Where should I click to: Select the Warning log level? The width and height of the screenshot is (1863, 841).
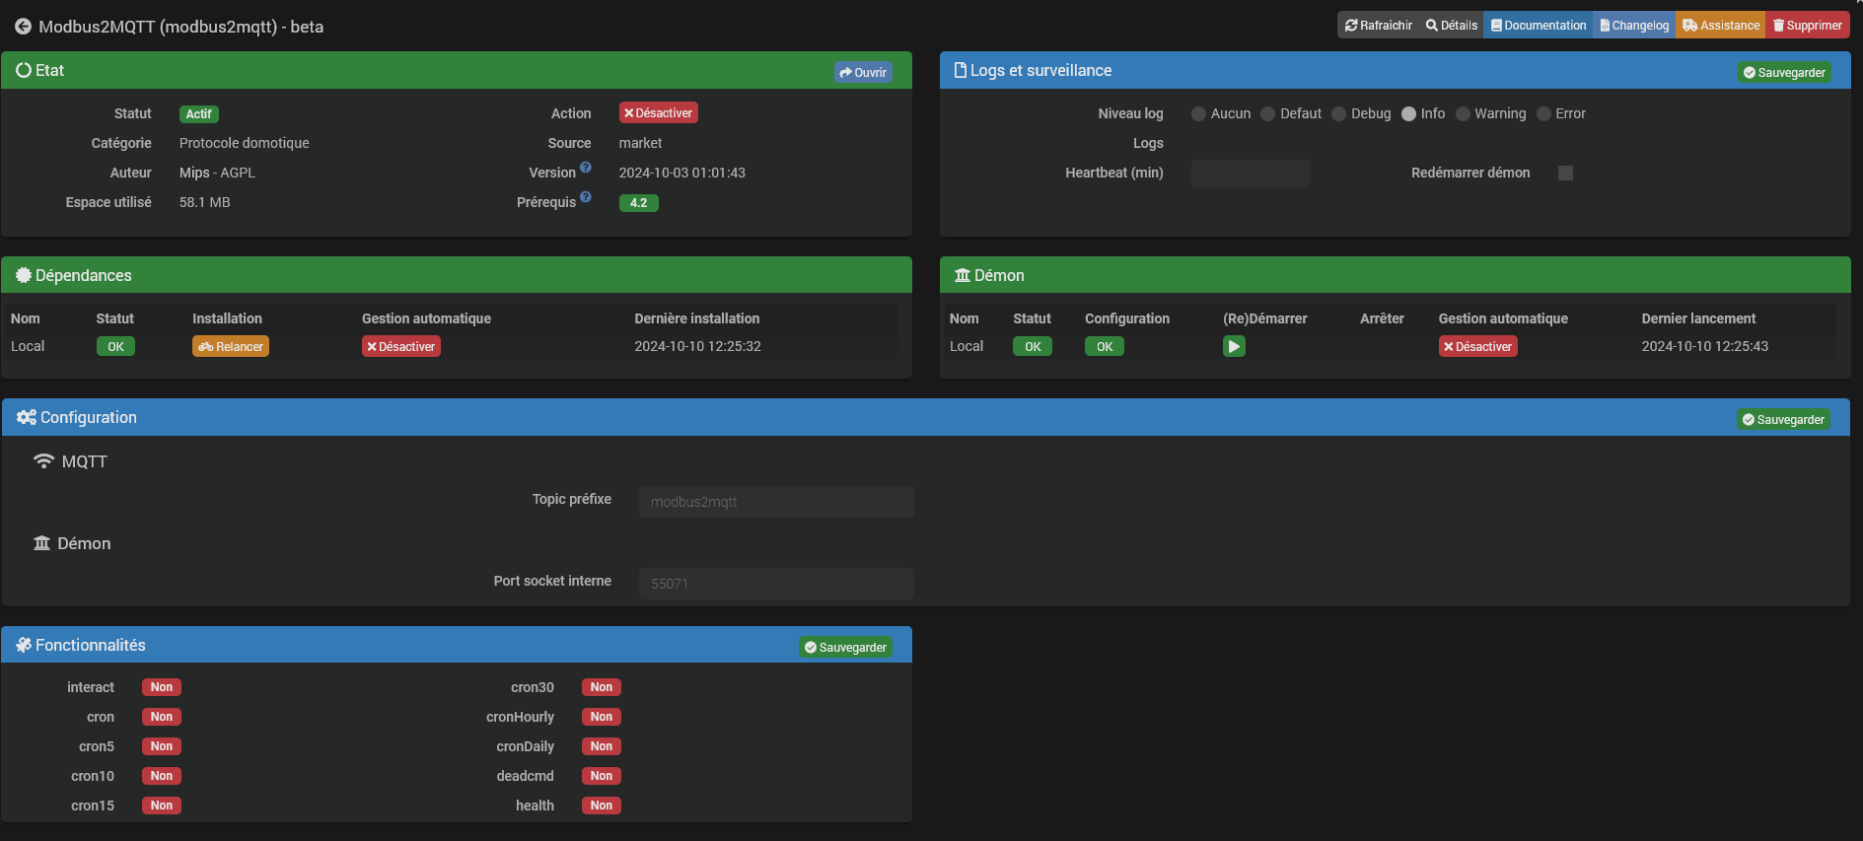(x=1463, y=114)
